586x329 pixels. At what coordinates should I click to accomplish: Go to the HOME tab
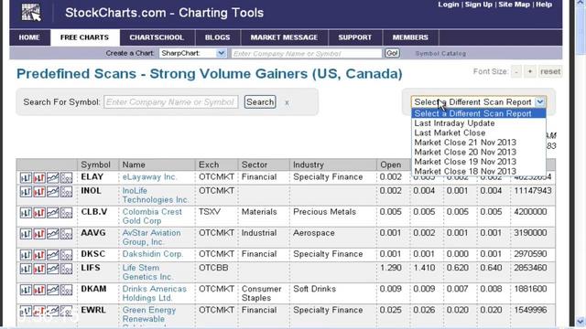[x=29, y=37]
